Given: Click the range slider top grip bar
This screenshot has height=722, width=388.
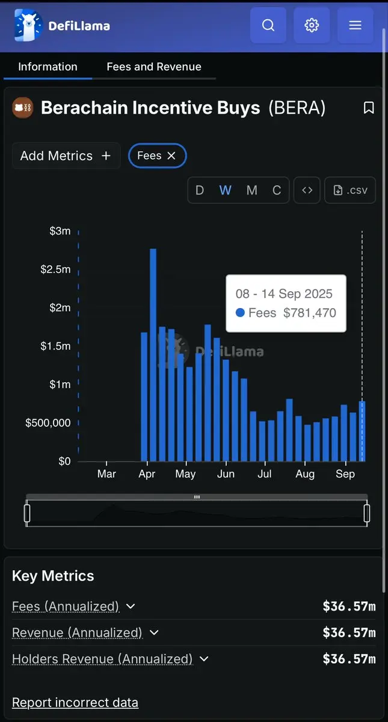Looking at the screenshot, I should [197, 497].
